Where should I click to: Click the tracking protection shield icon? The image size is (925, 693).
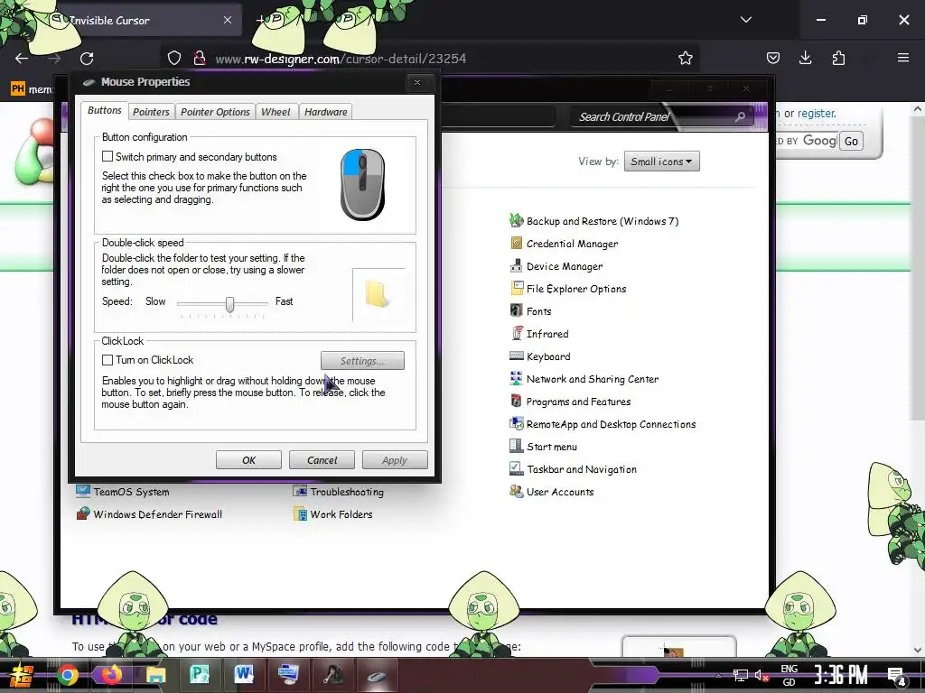pos(174,58)
